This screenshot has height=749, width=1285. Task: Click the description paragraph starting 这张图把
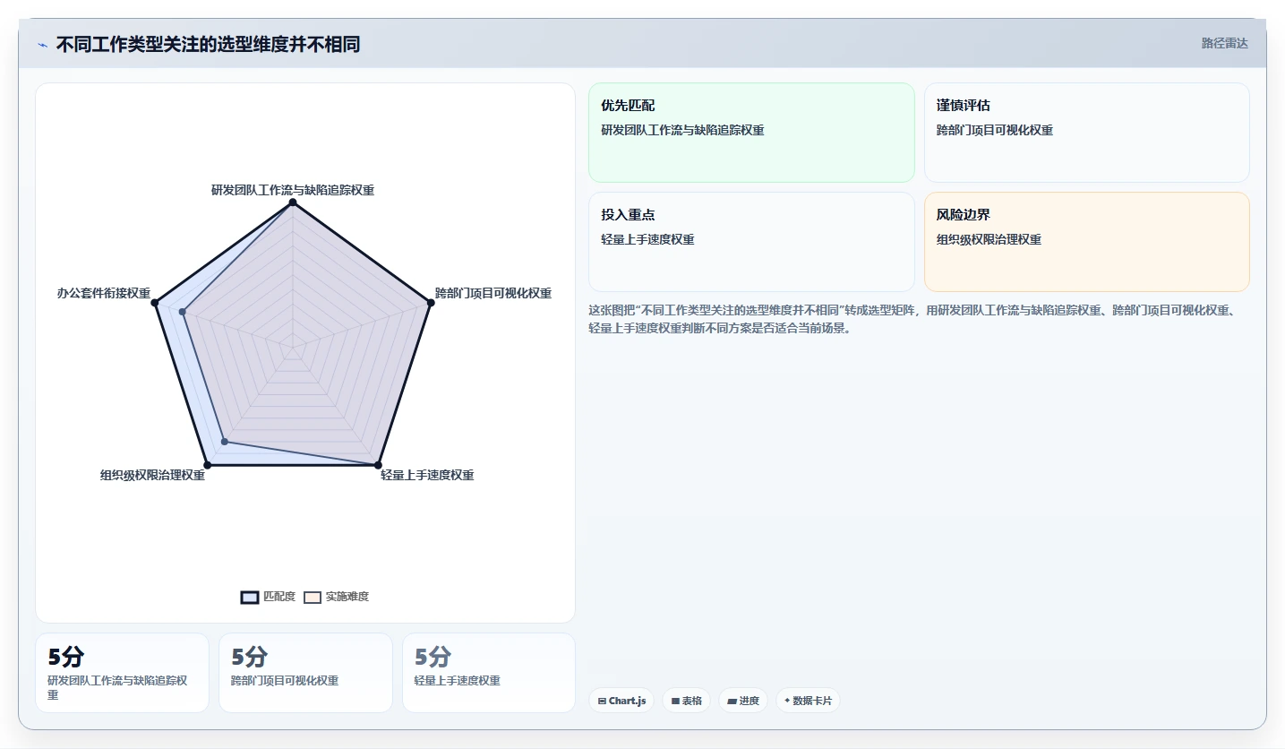[913, 319]
